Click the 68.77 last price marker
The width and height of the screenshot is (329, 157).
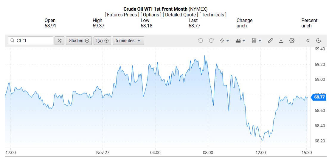coord(319,97)
